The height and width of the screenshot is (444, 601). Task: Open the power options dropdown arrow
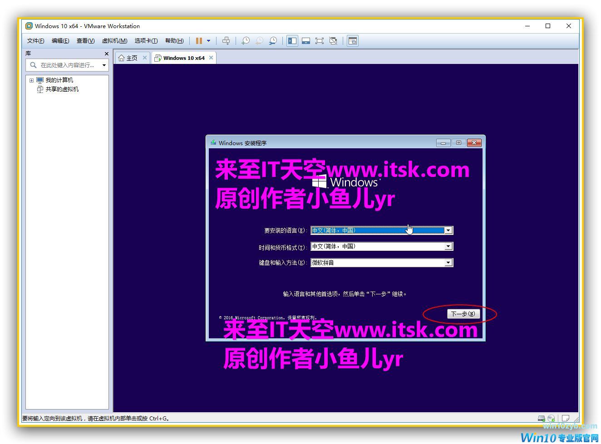(x=209, y=41)
